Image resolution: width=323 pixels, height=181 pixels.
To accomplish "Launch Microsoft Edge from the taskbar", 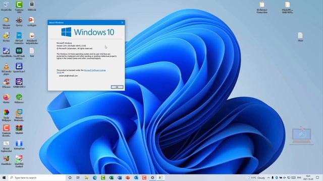I will click(x=95, y=177).
